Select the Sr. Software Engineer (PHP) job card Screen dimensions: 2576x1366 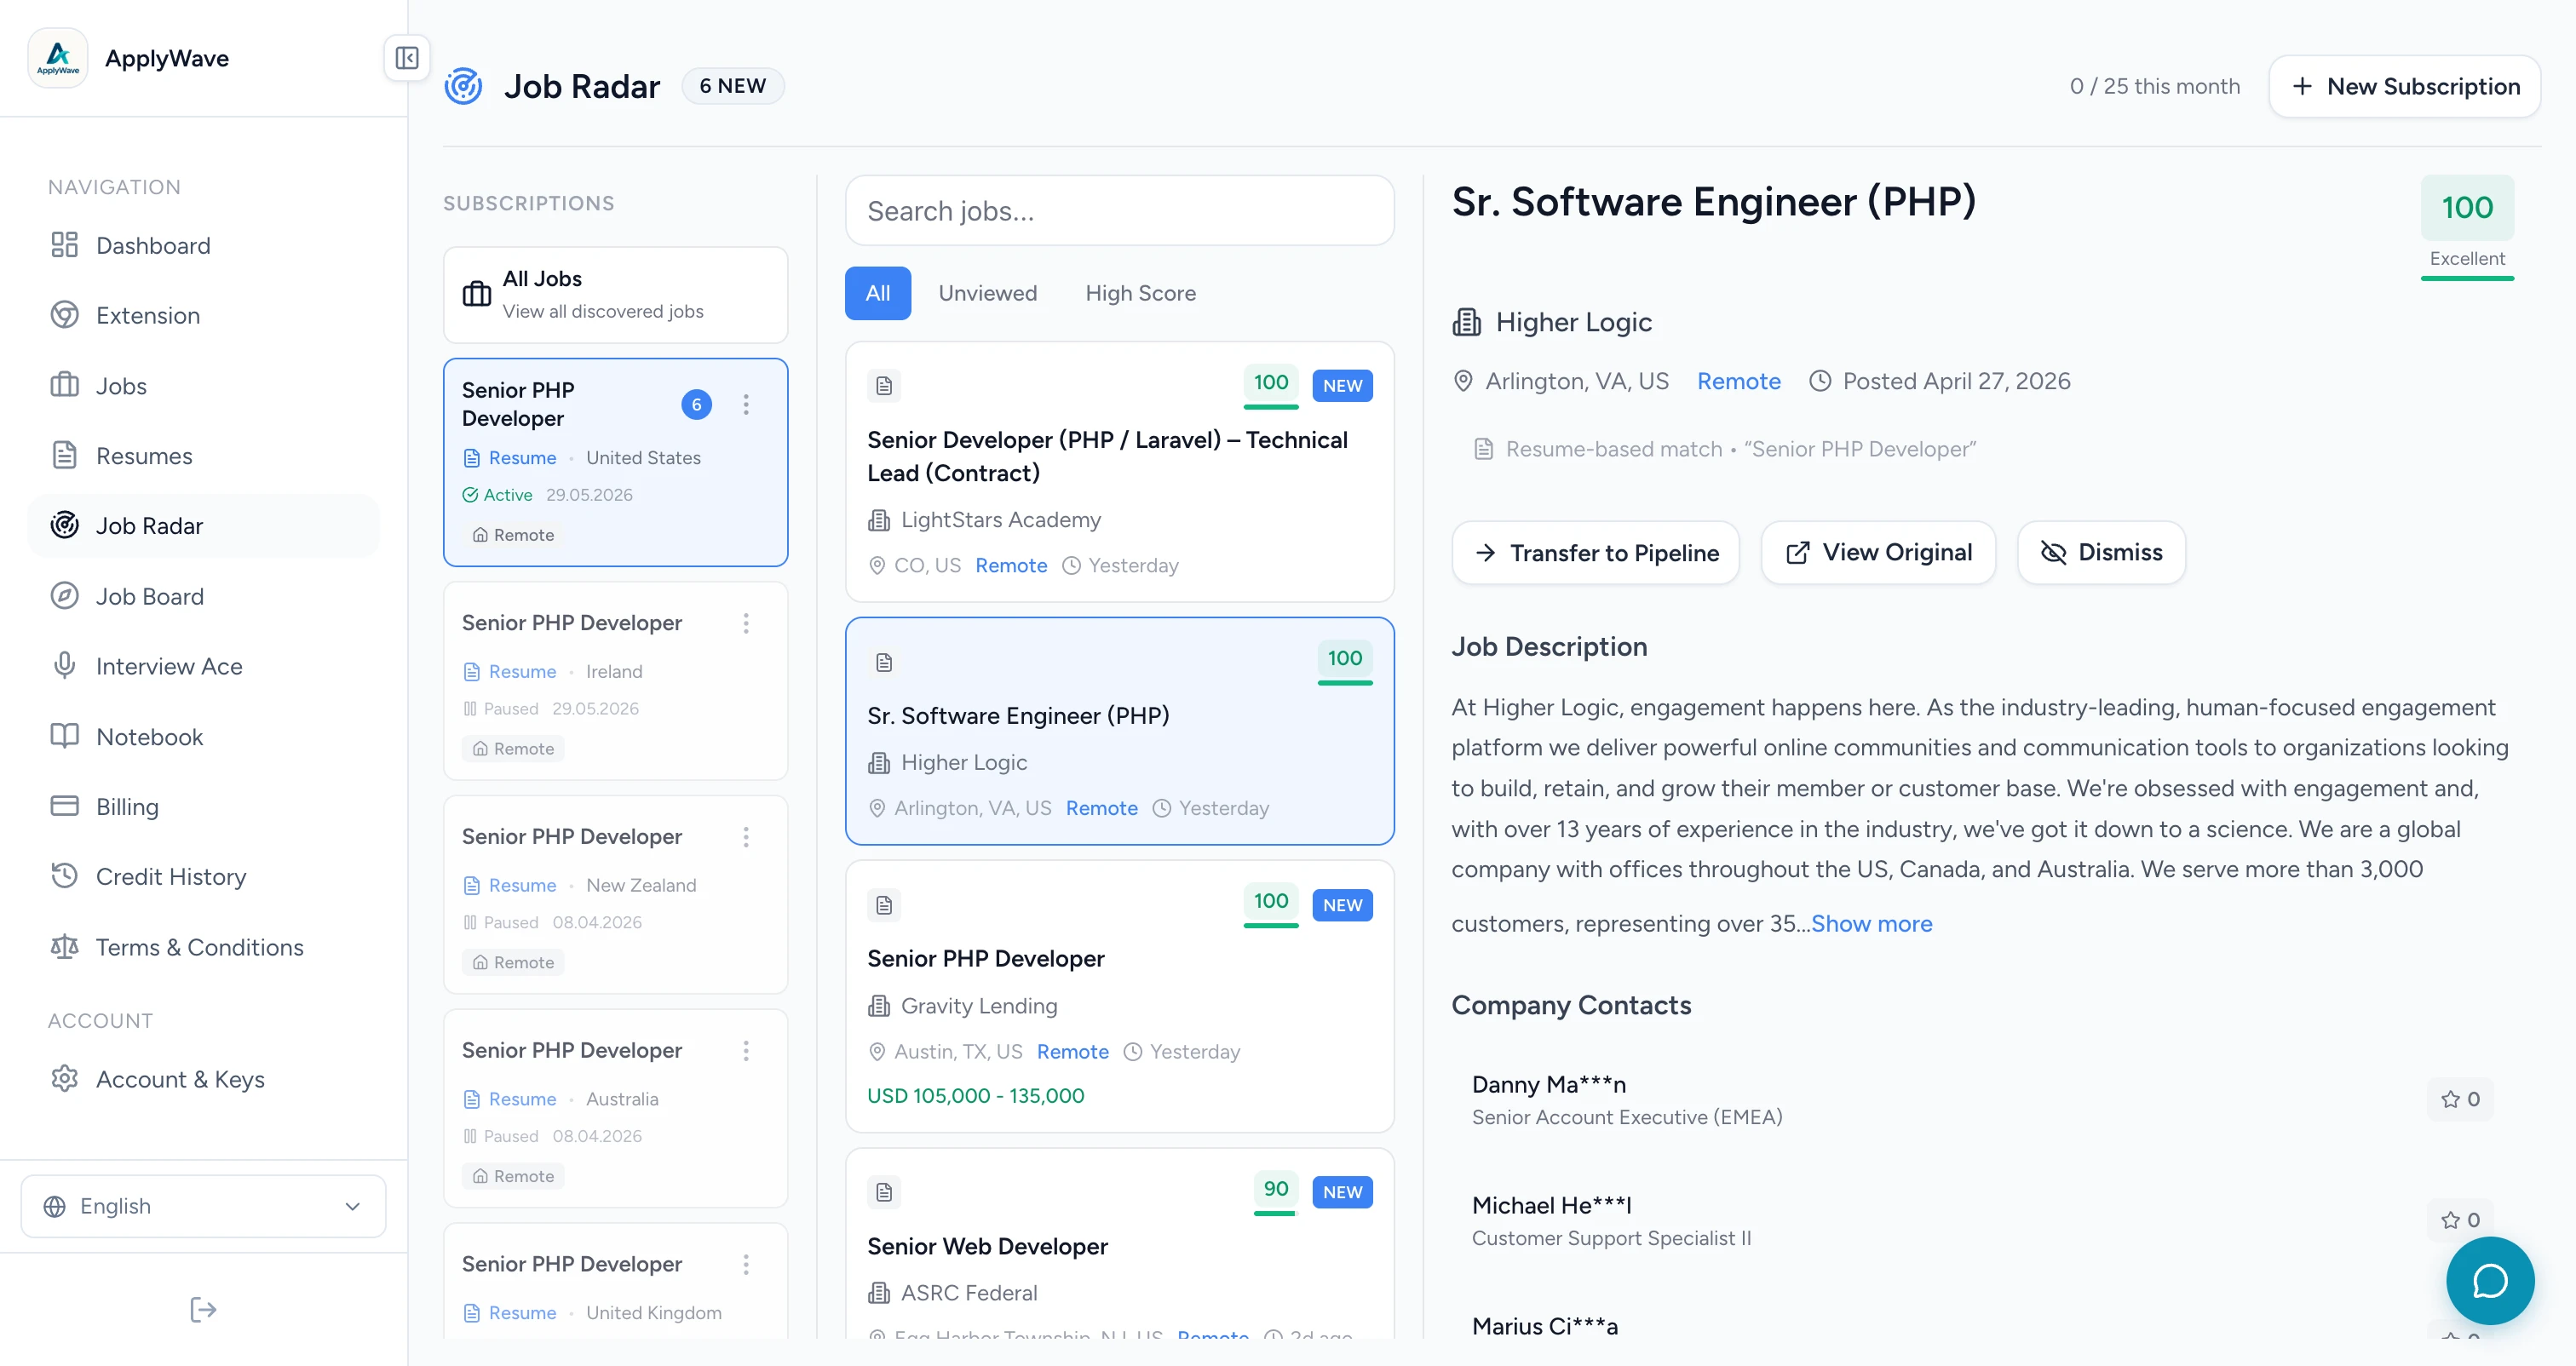pos(1120,731)
